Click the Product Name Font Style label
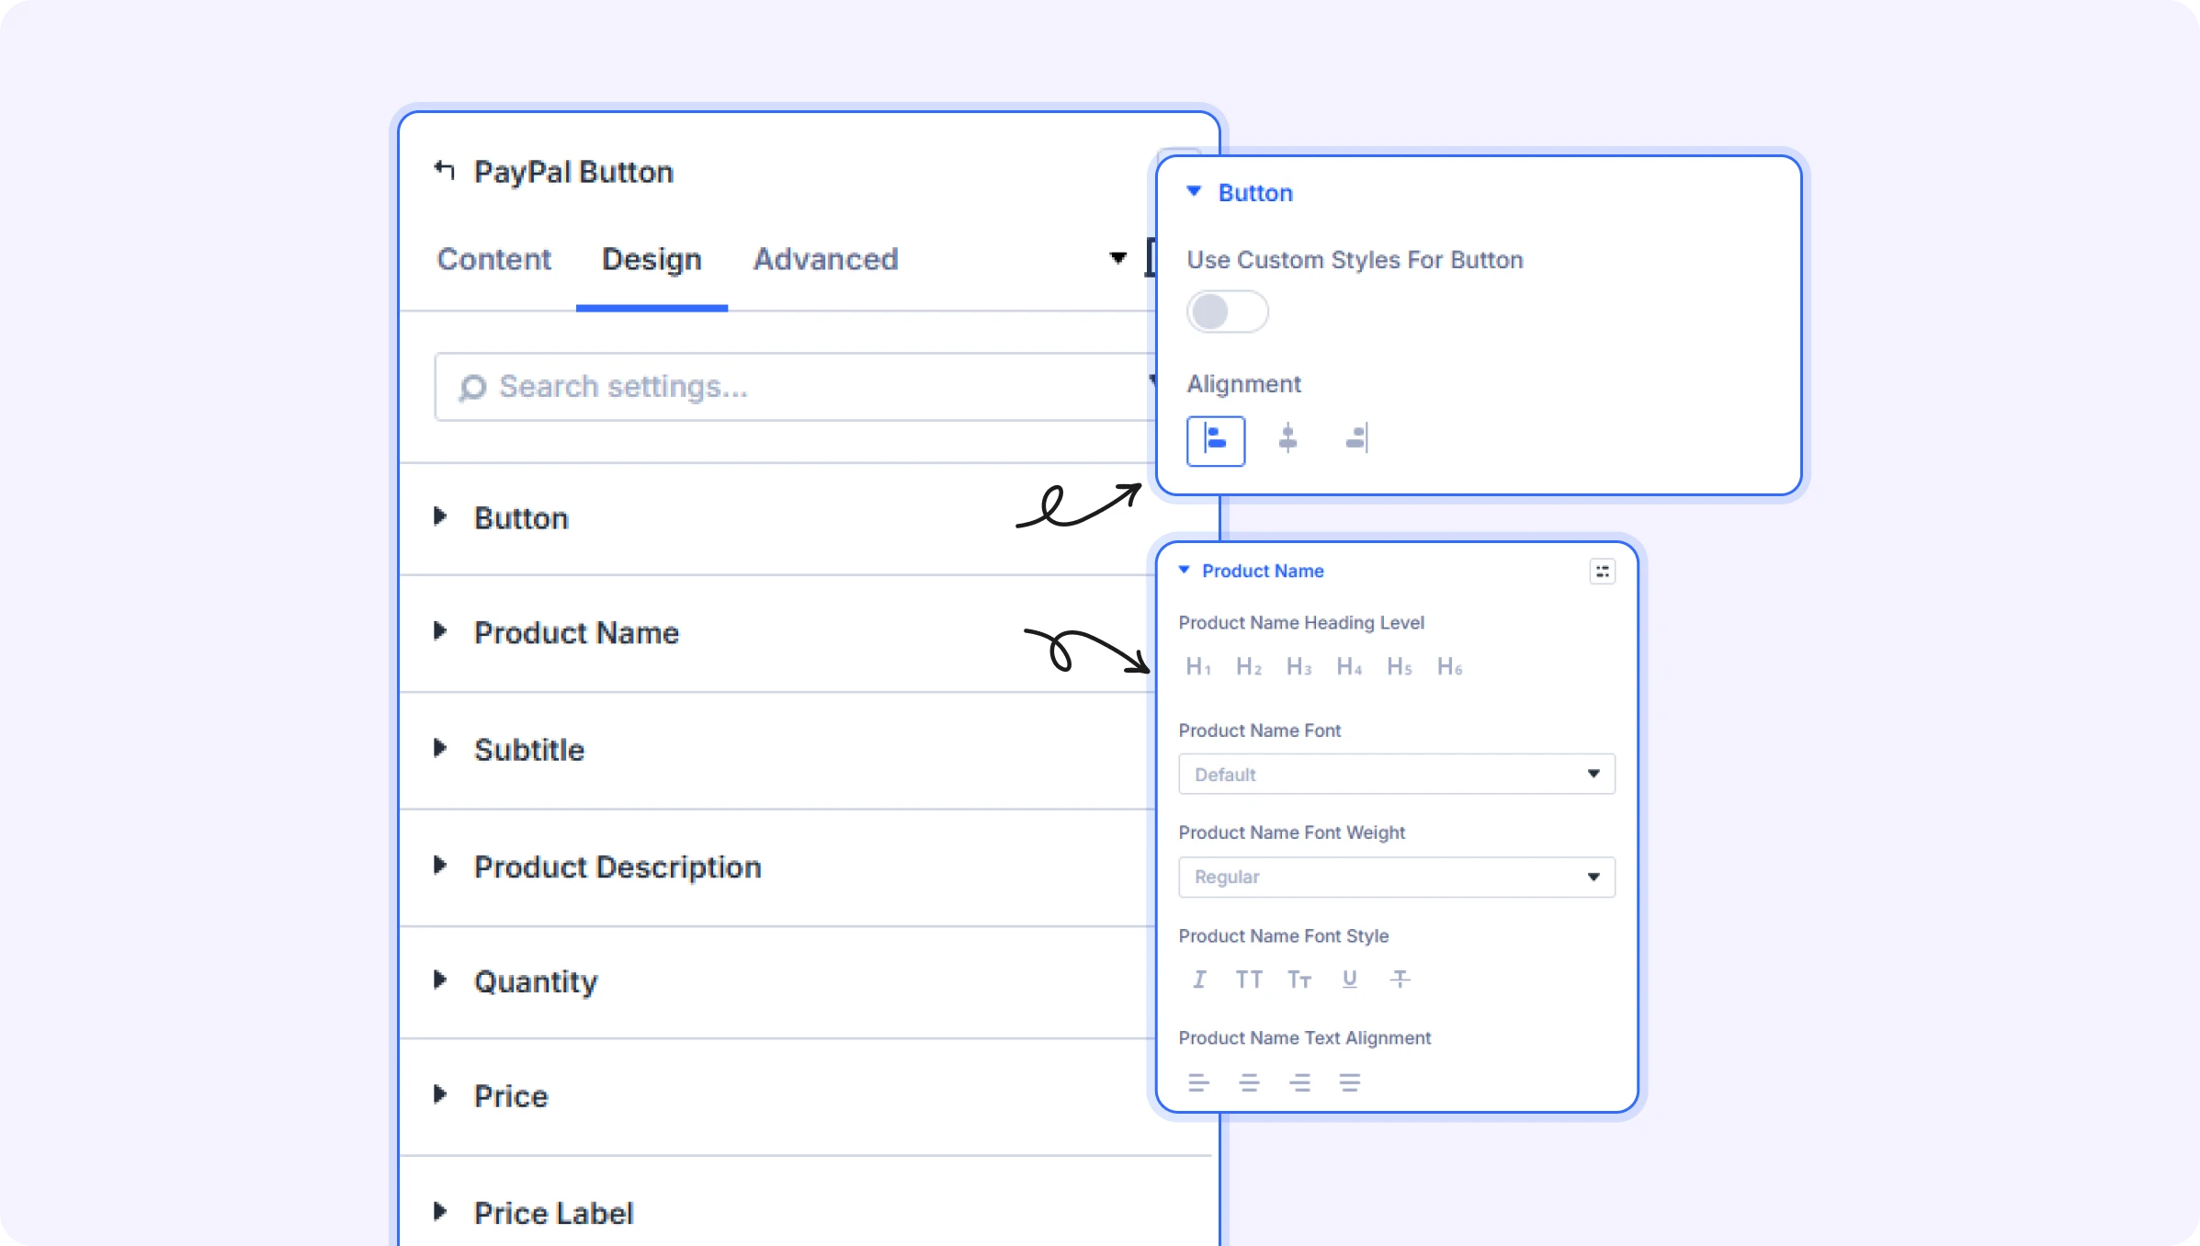 click(x=1284, y=936)
